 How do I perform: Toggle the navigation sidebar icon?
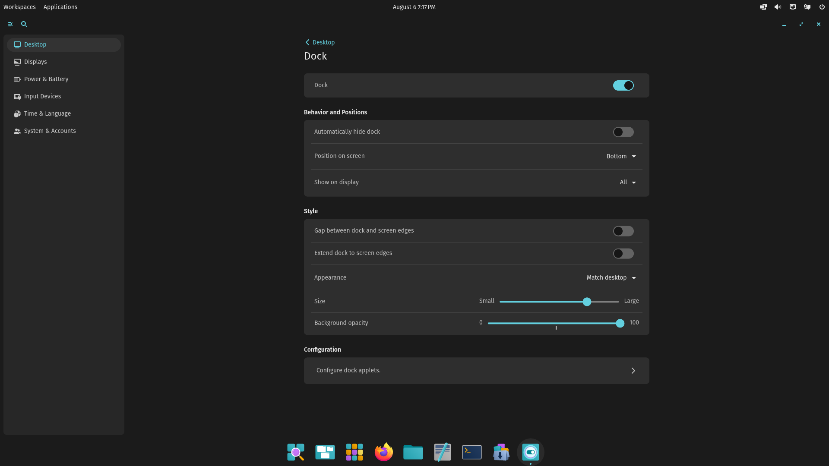tap(10, 25)
